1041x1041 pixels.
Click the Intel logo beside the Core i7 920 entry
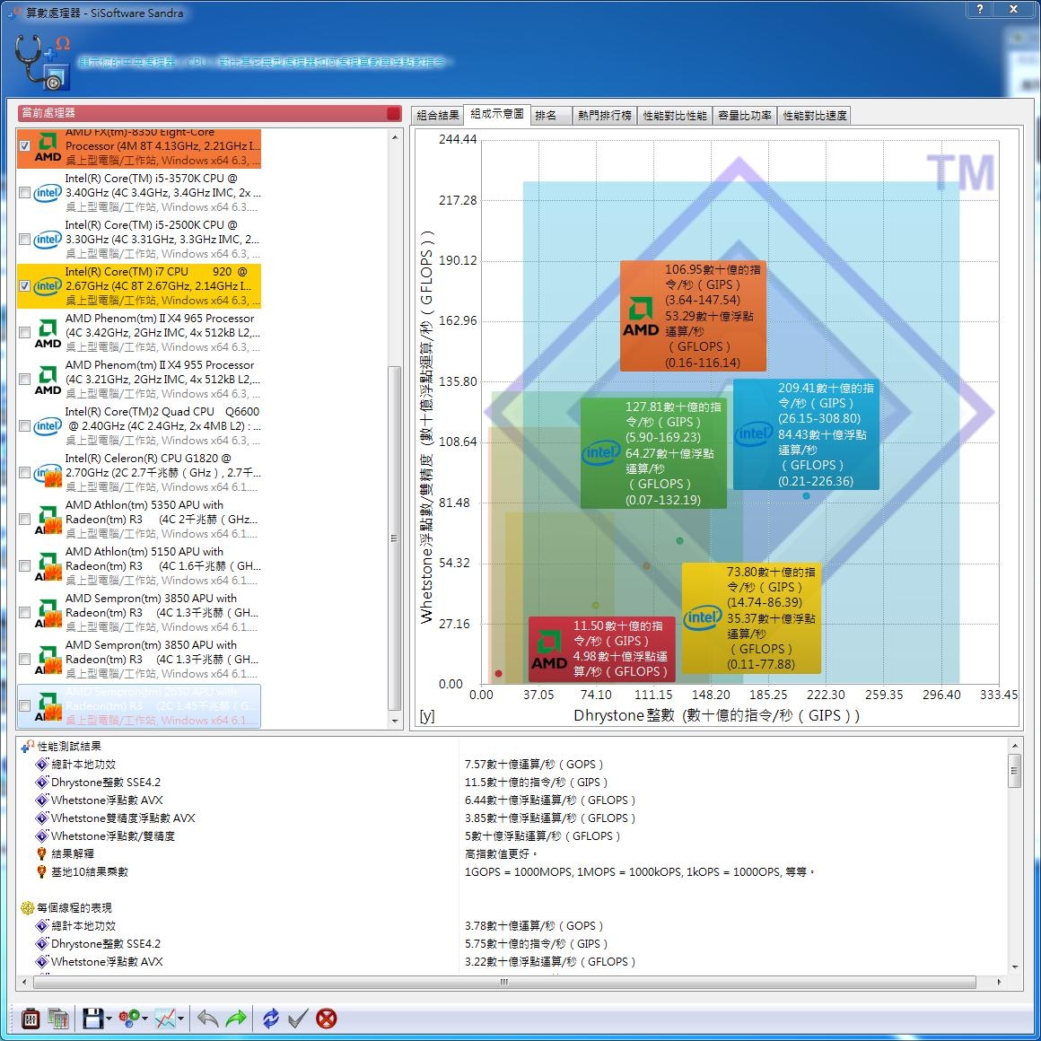coord(48,286)
